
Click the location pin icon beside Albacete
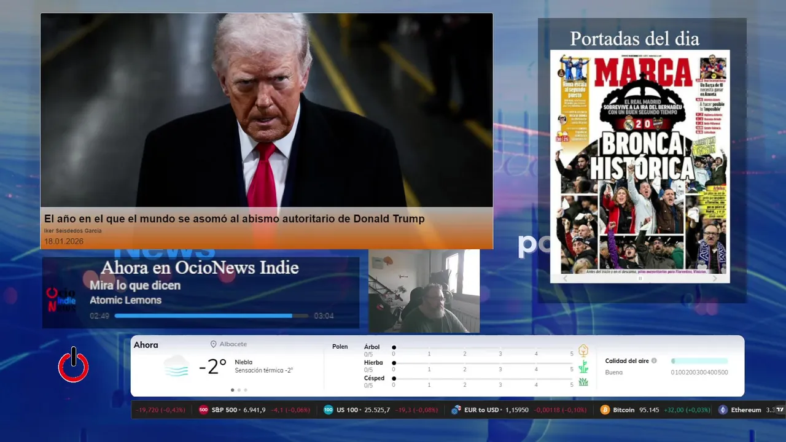214,344
